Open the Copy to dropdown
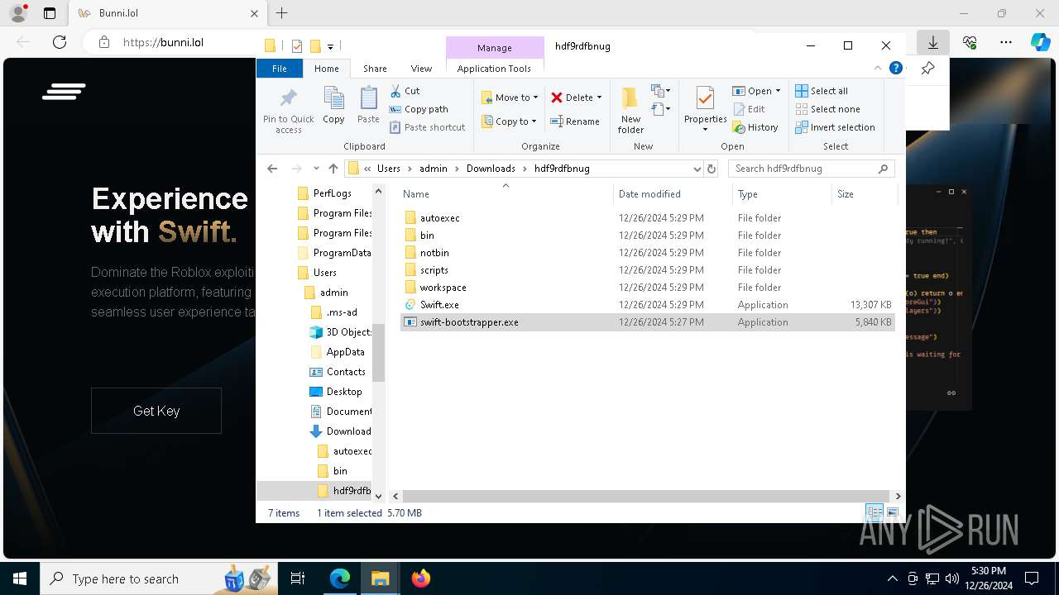The width and height of the screenshot is (1059, 595). pyautogui.click(x=510, y=121)
